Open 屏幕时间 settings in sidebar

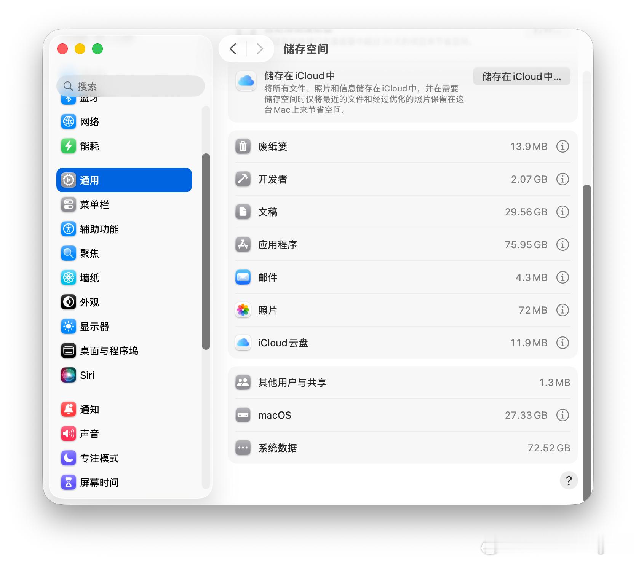point(124,483)
